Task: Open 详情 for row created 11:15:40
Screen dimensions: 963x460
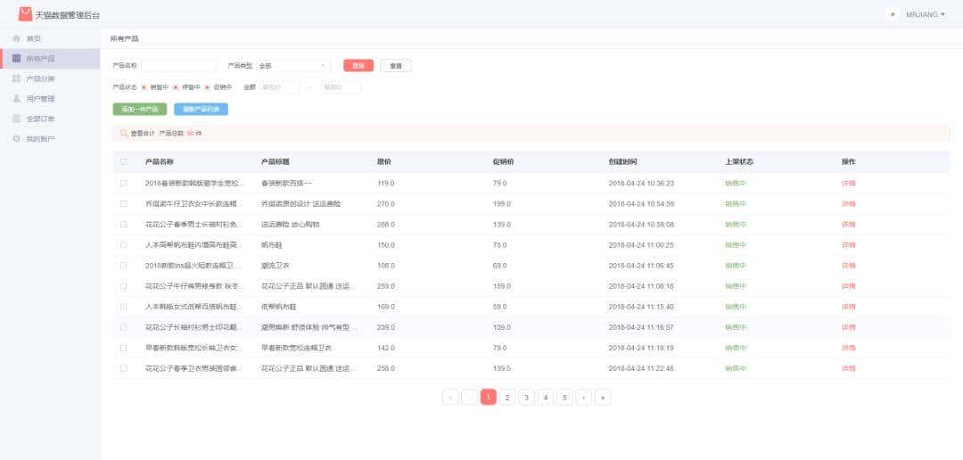Action: pyautogui.click(x=849, y=307)
